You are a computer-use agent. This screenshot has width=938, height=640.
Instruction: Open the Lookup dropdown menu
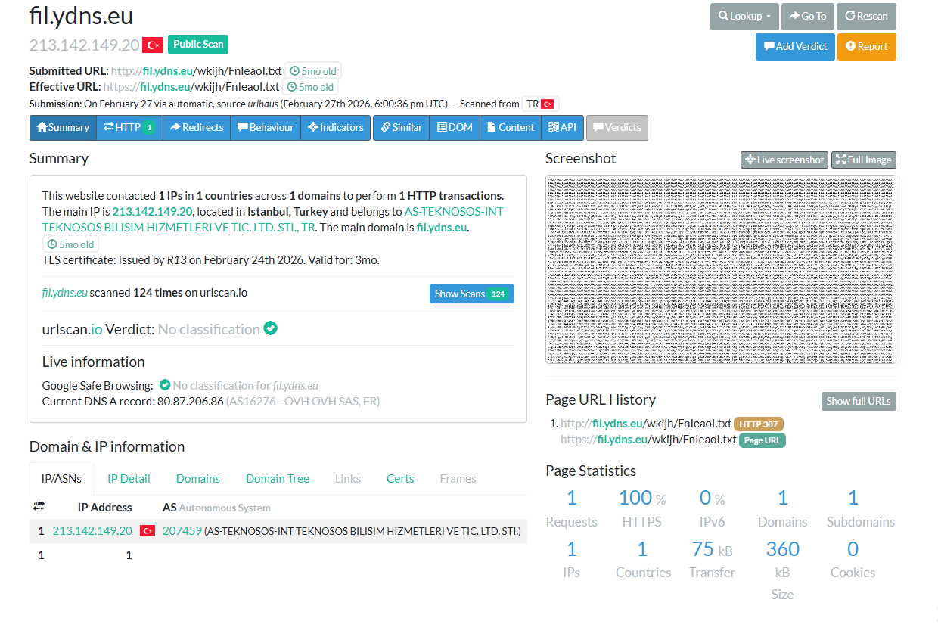744,16
